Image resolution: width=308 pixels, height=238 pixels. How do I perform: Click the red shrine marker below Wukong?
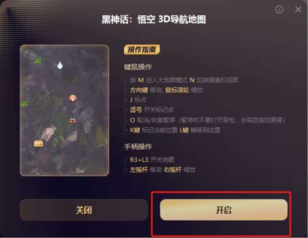[x=73, y=120]
